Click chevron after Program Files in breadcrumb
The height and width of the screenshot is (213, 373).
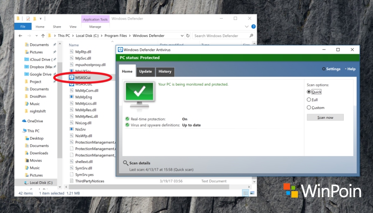130,36
